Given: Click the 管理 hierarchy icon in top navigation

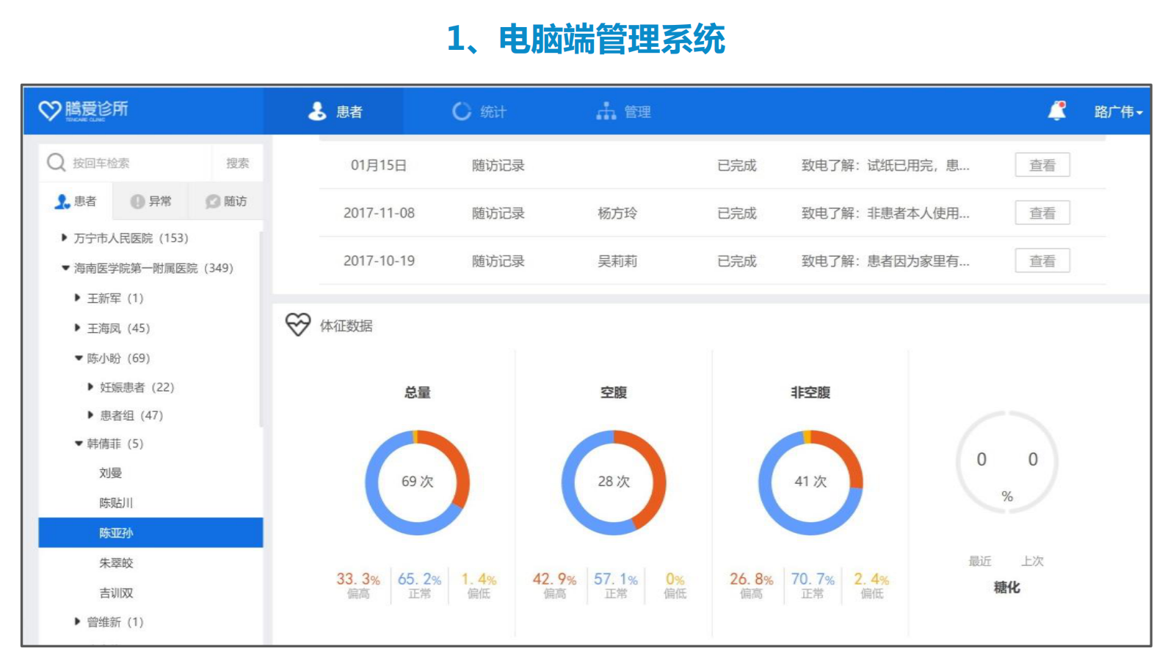Looking at the screenshot, I should 606,111.
